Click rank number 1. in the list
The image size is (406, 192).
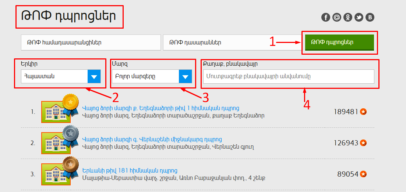[33, 112]
